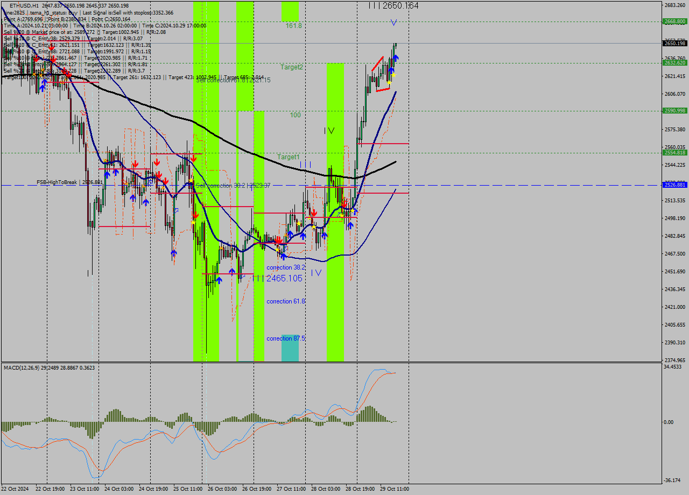Click the green 2590.998 price tag
The width and height of the screenshot is (689, 495).
tap(674, 111)
